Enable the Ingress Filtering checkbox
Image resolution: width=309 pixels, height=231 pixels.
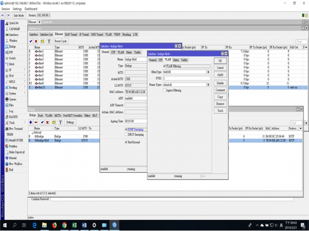[164, 90]
